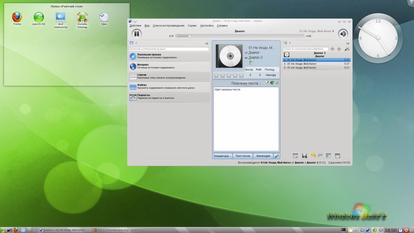Click the volume speaker button

click(x=343, y=34)
